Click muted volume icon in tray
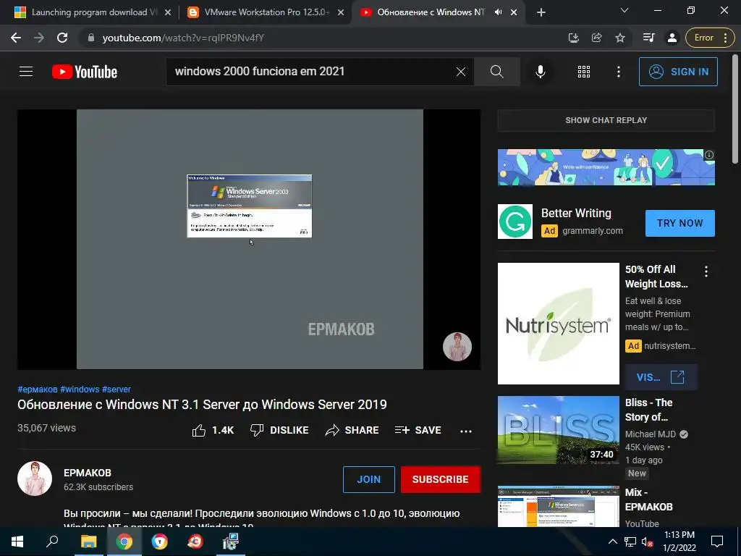 coord(647,542)
